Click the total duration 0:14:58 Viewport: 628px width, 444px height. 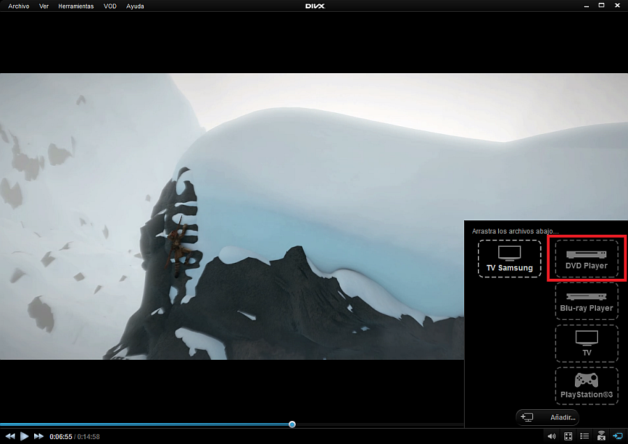click(88, 436)
